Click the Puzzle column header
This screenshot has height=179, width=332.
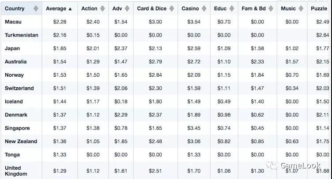pos(319,8)
